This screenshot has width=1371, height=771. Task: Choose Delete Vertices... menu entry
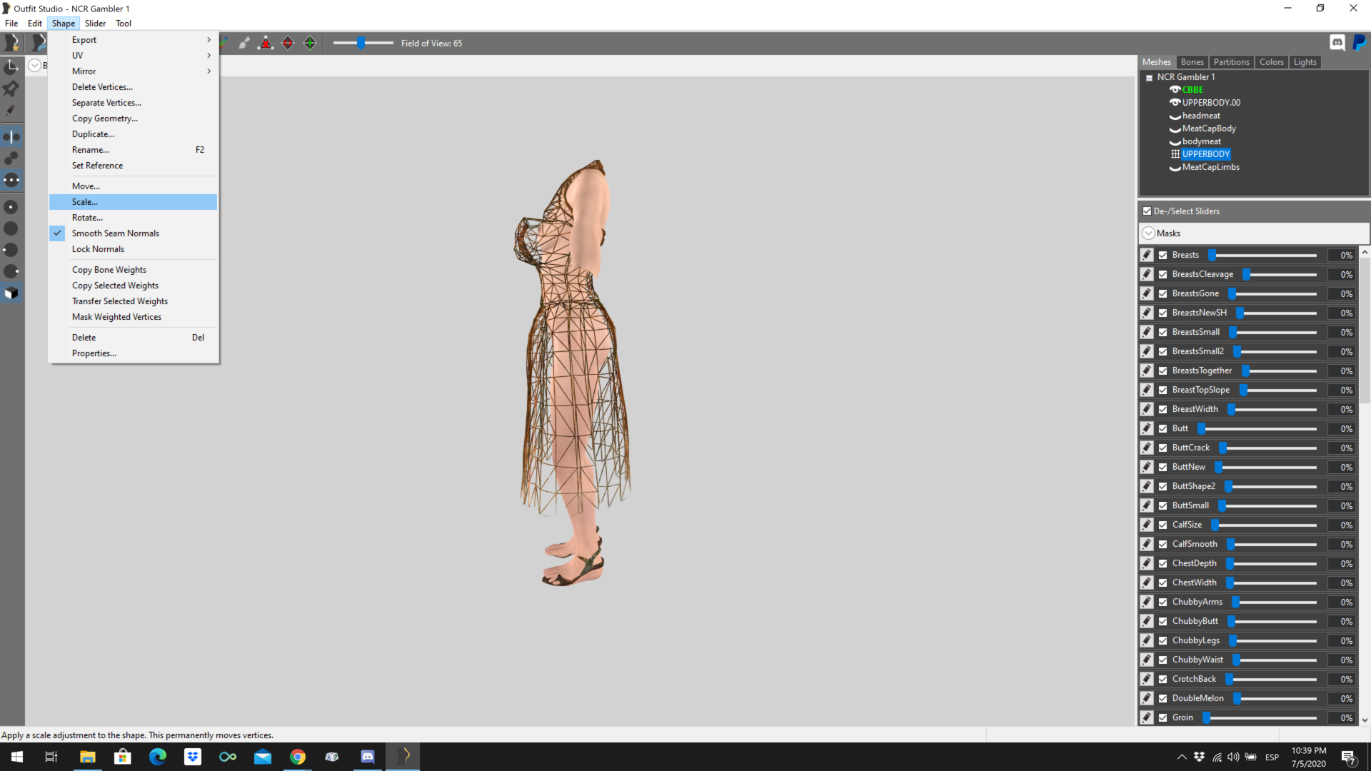click(x=133, y=87)
